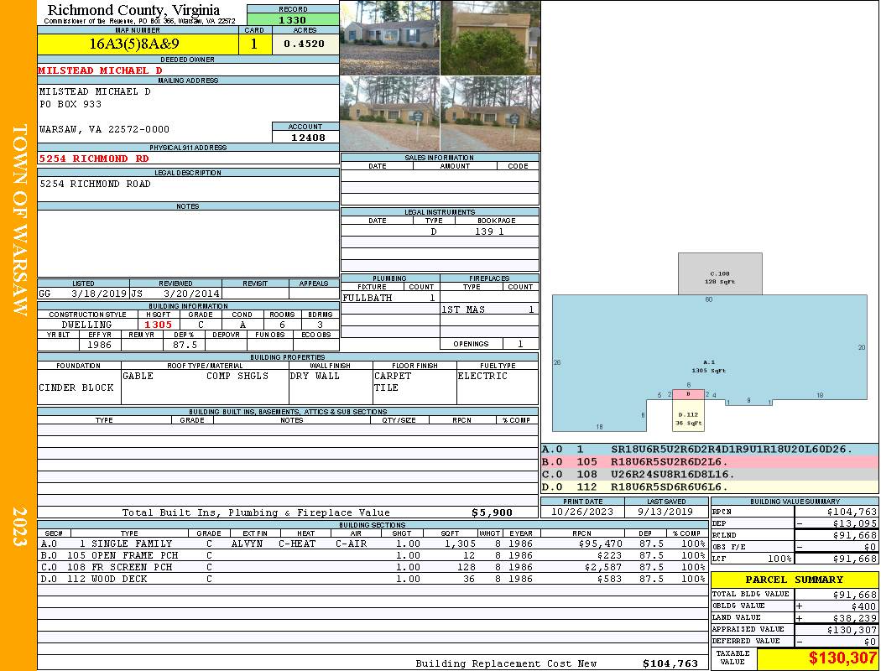Open the photo of house behind large shrub
881x671 pixels.
pos(489,38)
